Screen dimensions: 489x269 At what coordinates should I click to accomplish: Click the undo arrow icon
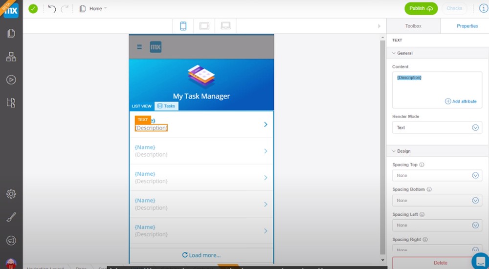pos(52,8)
